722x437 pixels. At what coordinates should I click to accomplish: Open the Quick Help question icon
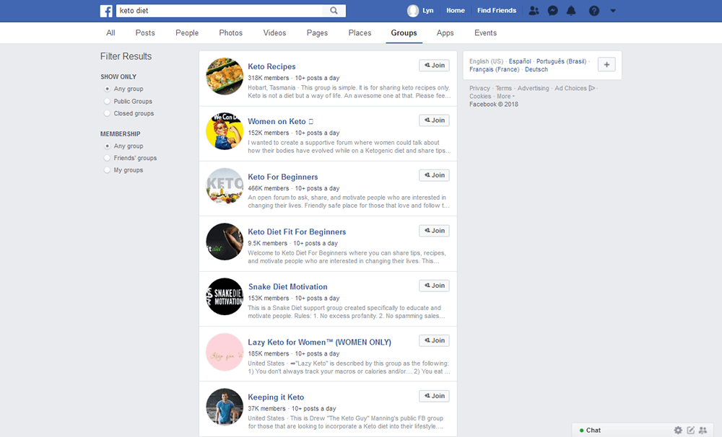point(594,11)
